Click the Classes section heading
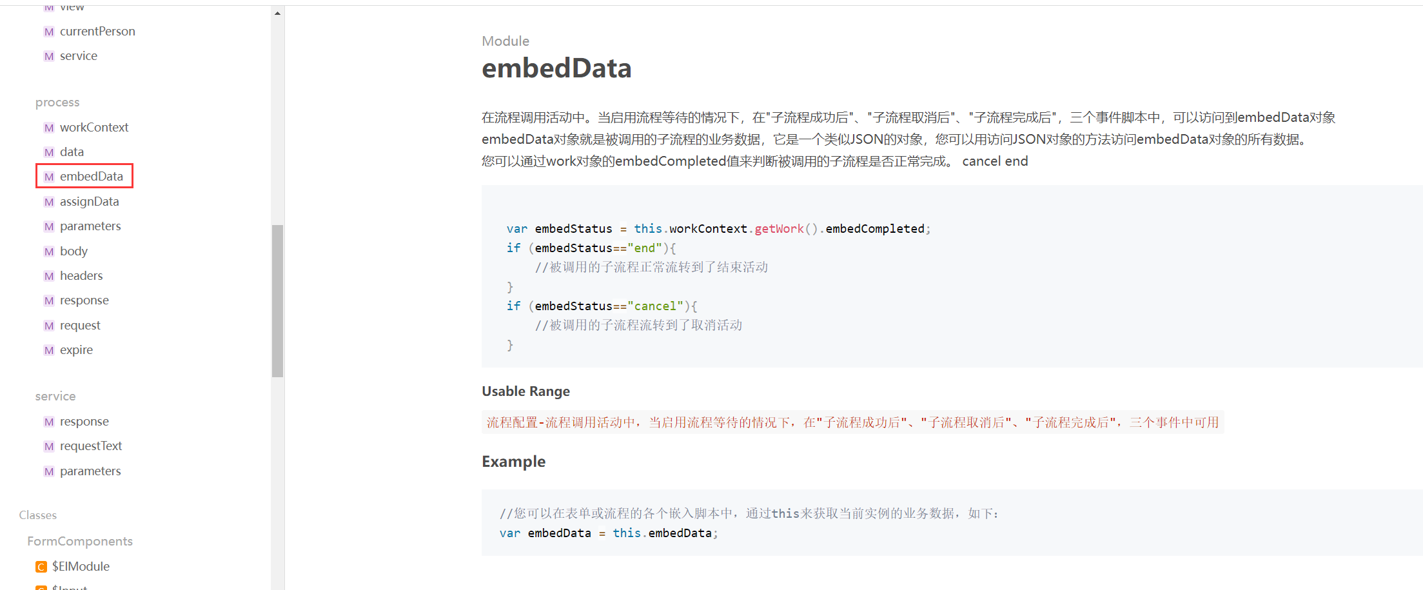 [x=38, y=515]
